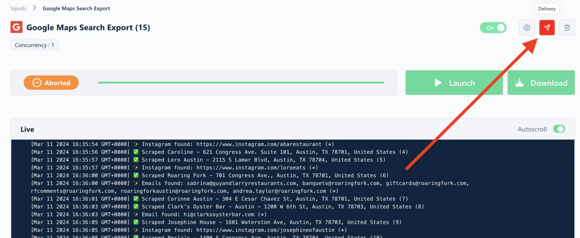
Task: Click the red Delivery paper-plane icon
Action: [547, 27]
